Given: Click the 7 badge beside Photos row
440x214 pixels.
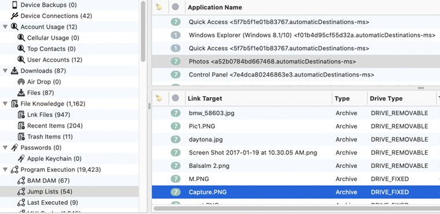Looking at the screenshot, I should (175, 61).
